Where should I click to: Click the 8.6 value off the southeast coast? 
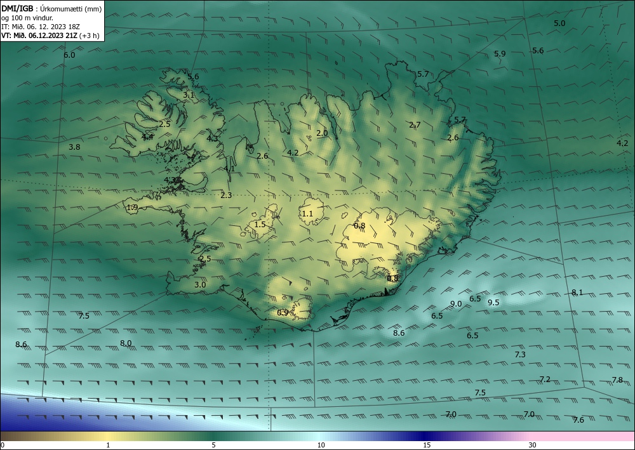coord(399,333)
